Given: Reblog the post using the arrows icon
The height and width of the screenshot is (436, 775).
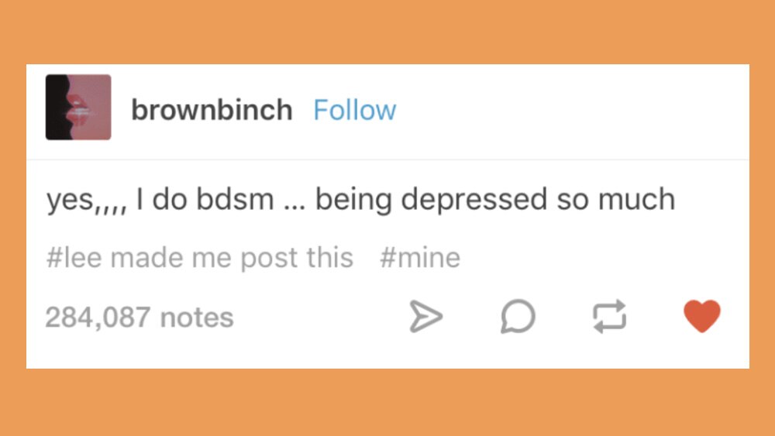Looking at the screenshot, I should point(609,317).
